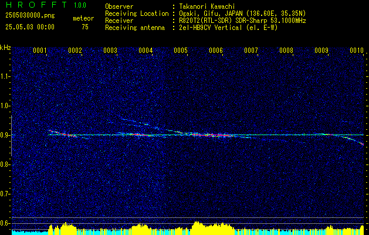The height and width of the screenshot is (235, 369).
Task: Click time marker 0008
Action: click(286, 51)
